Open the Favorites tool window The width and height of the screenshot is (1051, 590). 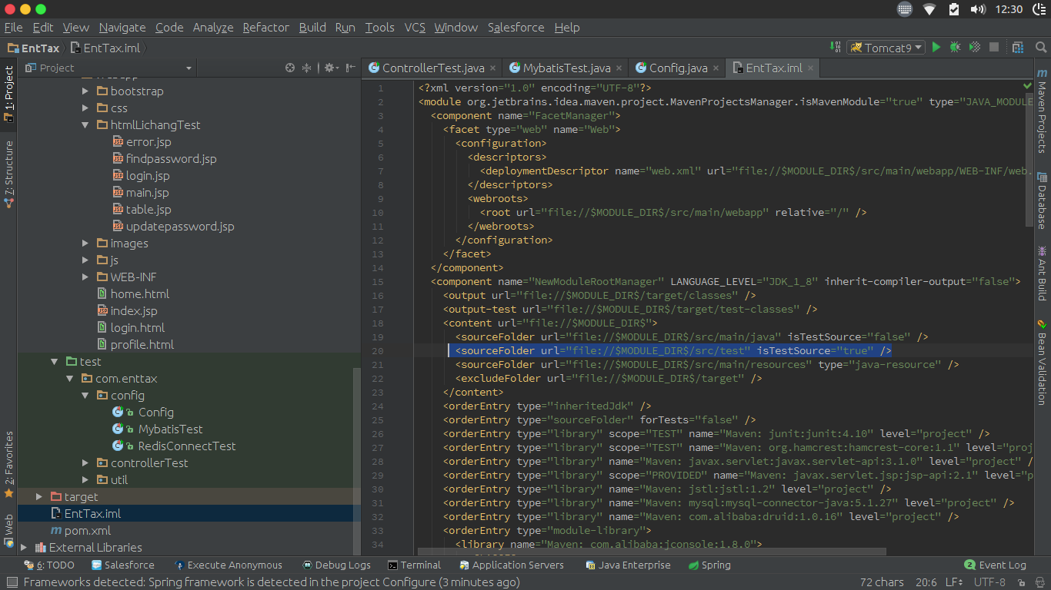(8, 466)
